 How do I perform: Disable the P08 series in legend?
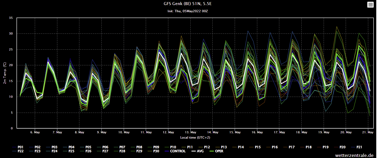point(136,147)
